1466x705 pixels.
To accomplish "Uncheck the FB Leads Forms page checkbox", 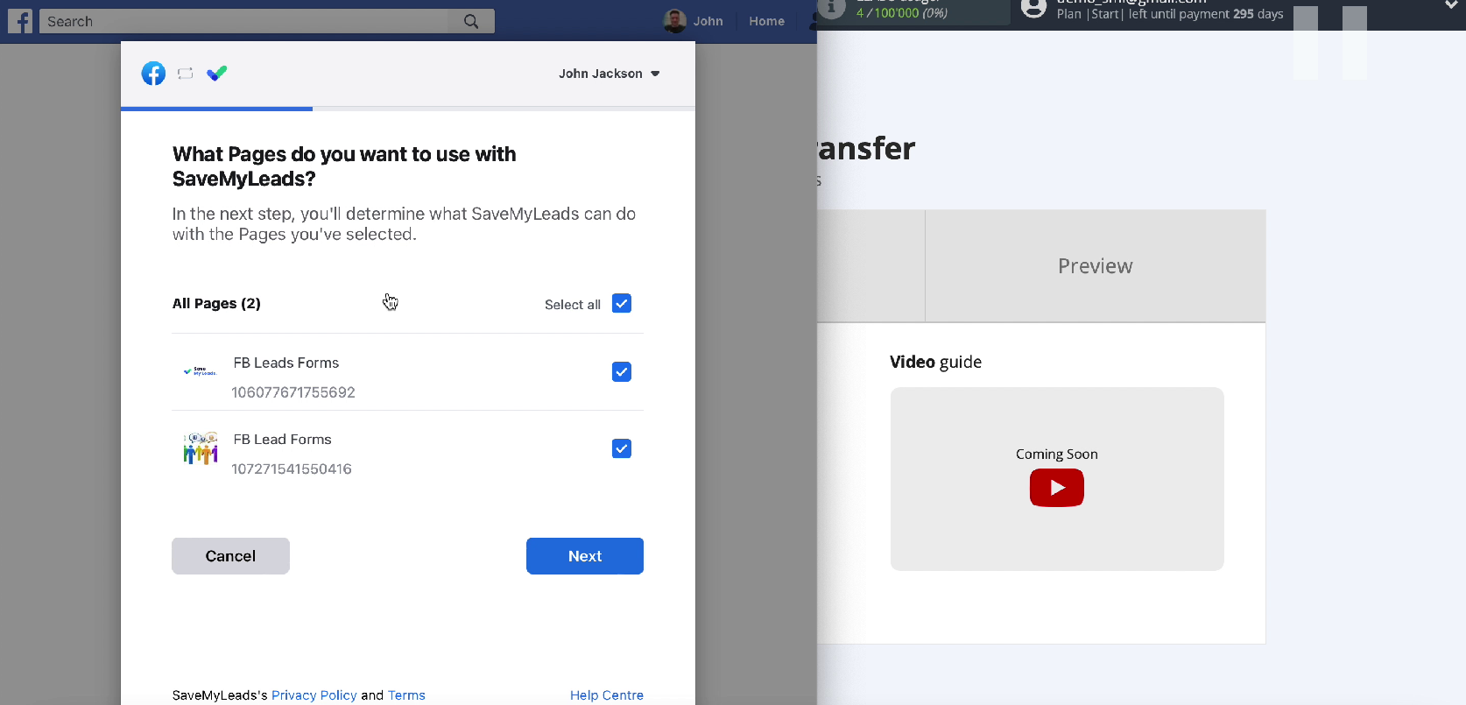I will click(622, 371).
